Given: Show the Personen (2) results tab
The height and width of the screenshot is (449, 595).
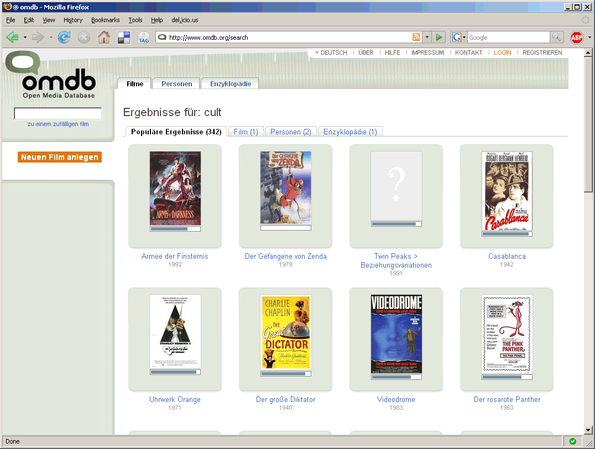Looking at the screenshot, I should (x=291, y=132).
